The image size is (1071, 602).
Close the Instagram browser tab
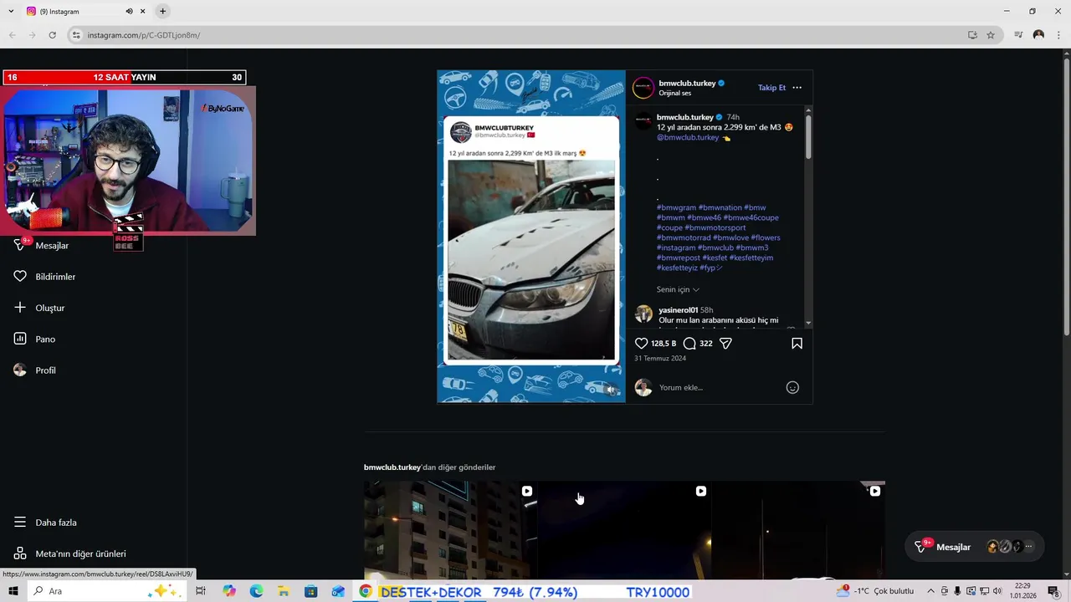142,12
